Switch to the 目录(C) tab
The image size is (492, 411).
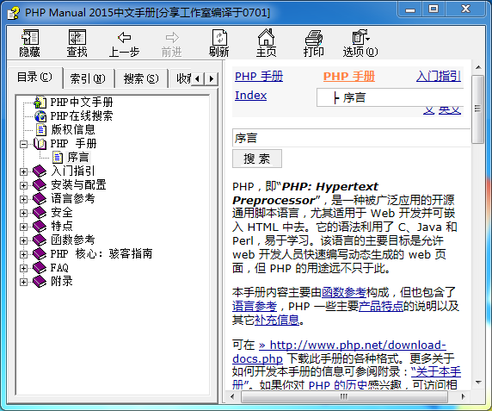[34, 78]
